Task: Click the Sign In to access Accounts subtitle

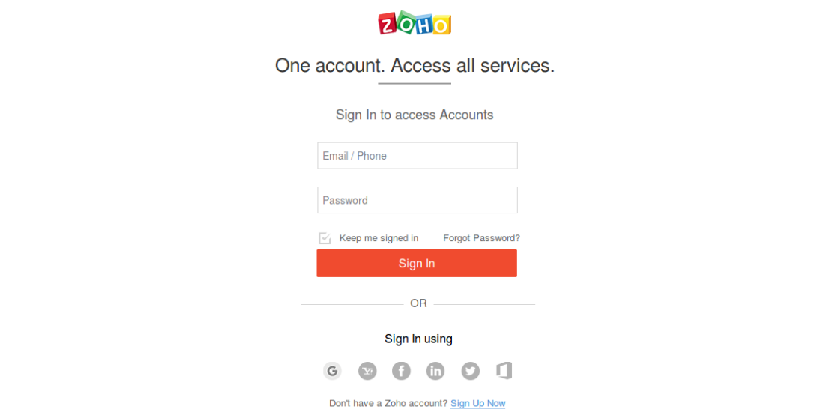Action: 415,115
